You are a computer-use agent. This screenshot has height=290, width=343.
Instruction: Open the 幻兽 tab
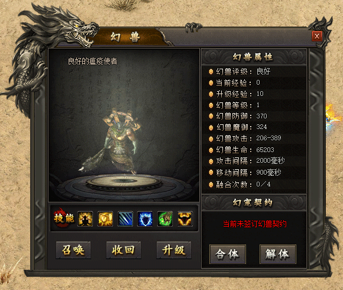click(x=126, y=37)
